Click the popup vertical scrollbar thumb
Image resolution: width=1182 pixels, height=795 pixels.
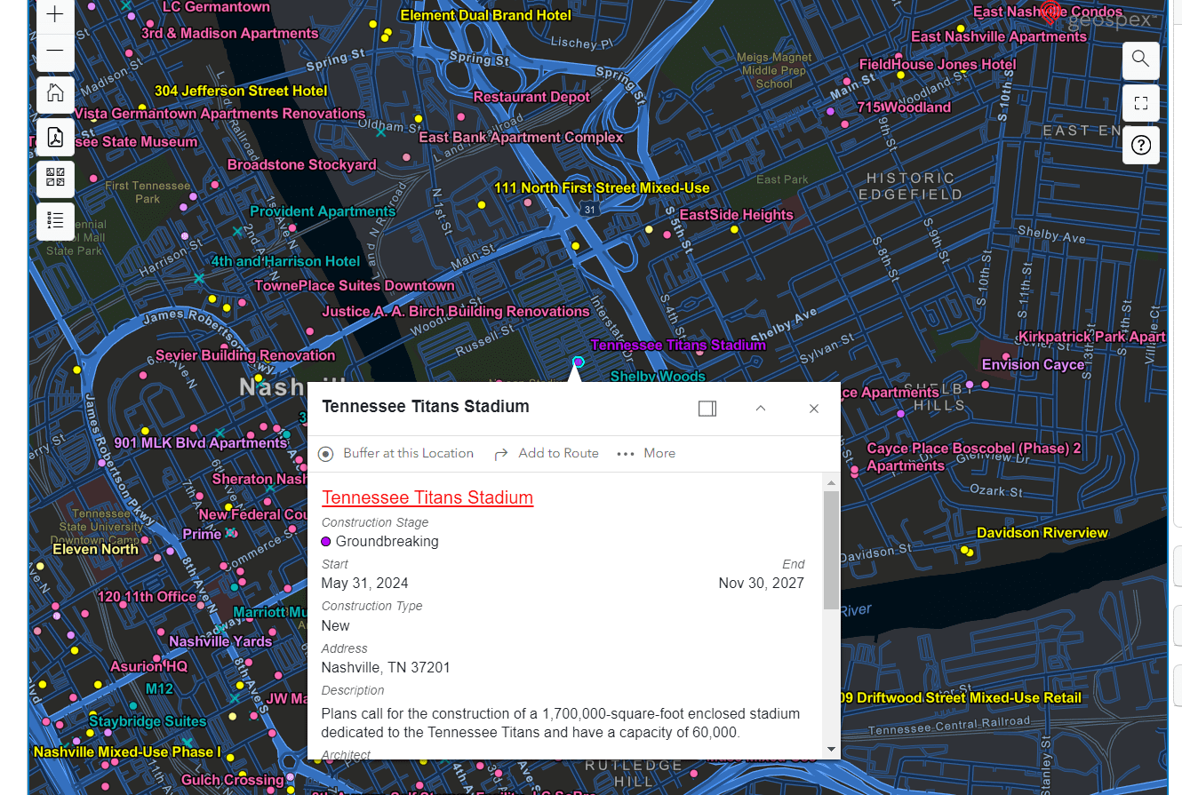click(x=831, y=549)
